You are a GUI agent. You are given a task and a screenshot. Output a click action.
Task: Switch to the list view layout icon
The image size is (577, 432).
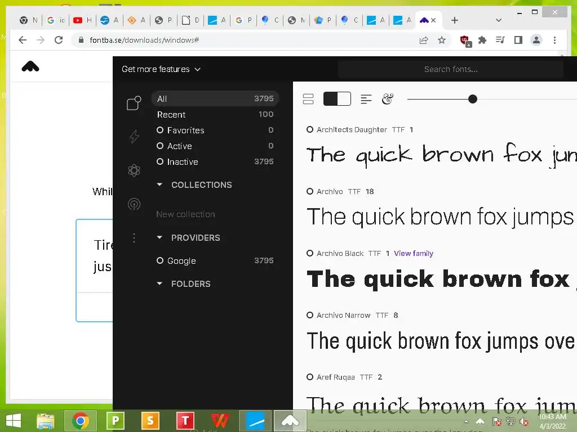pos(308,99)
